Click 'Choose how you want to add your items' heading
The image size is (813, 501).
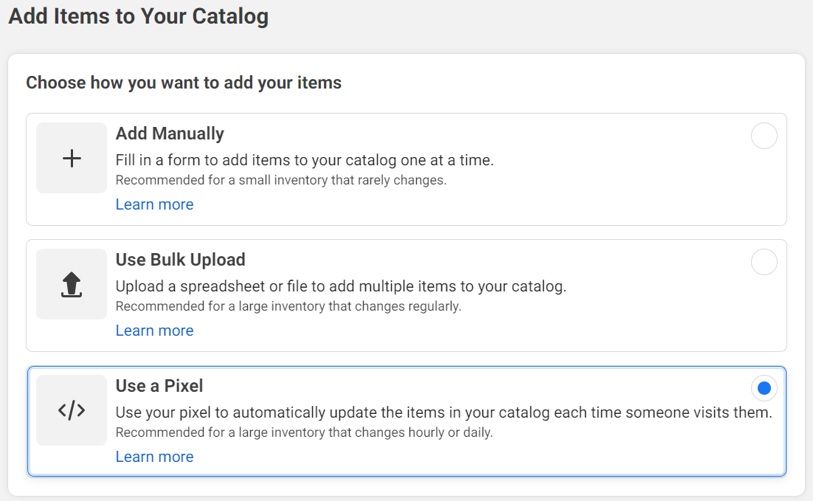coord(184,83)
